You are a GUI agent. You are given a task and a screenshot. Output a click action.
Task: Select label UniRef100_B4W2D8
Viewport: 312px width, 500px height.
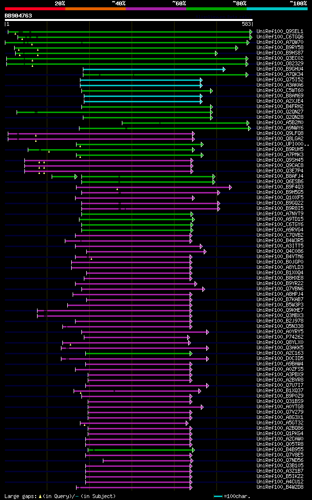tap(280, 487)
